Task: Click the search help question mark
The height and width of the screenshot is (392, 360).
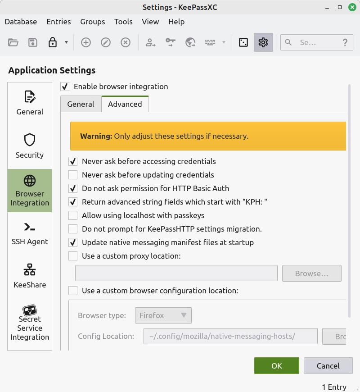Action: tap(345, 42)
